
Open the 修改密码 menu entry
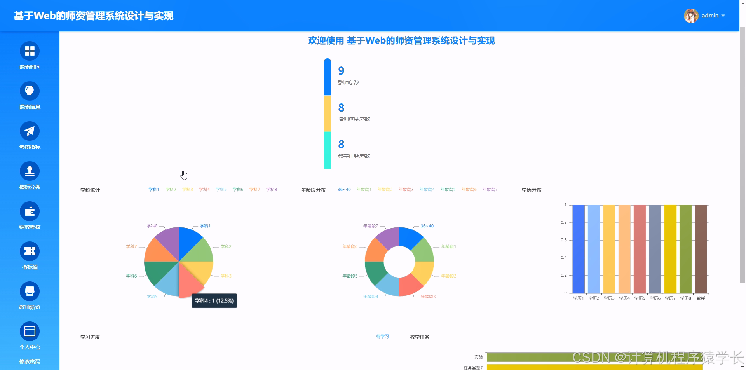(30, 361)
